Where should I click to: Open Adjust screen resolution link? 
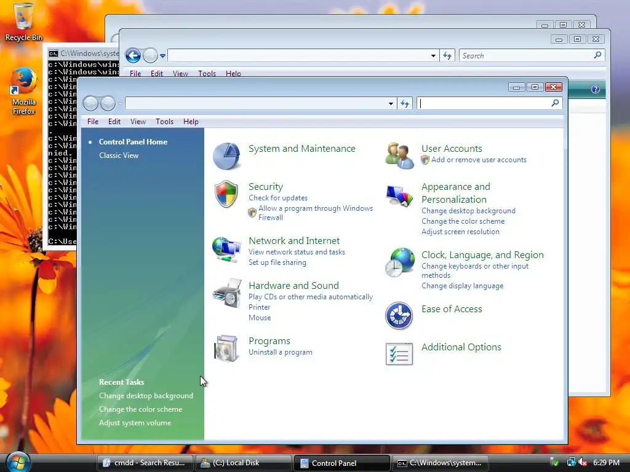(x=460, y=232)
